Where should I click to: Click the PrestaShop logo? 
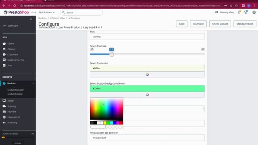click(16, 12)
